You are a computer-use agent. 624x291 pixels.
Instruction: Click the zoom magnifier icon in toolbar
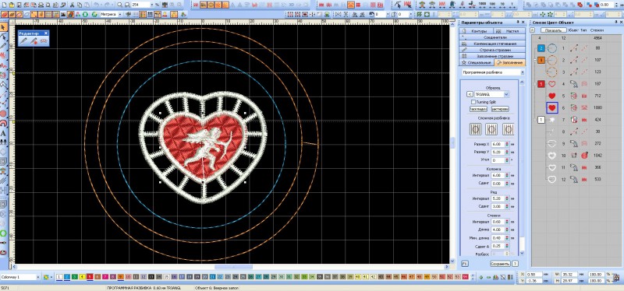click(x=120, y=5)
